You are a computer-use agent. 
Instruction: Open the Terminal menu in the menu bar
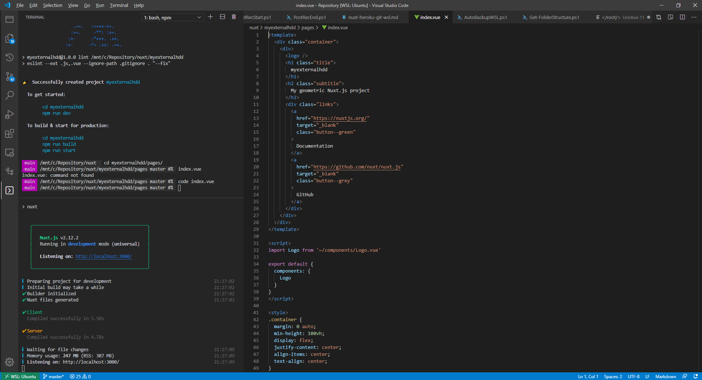point(119,5)
